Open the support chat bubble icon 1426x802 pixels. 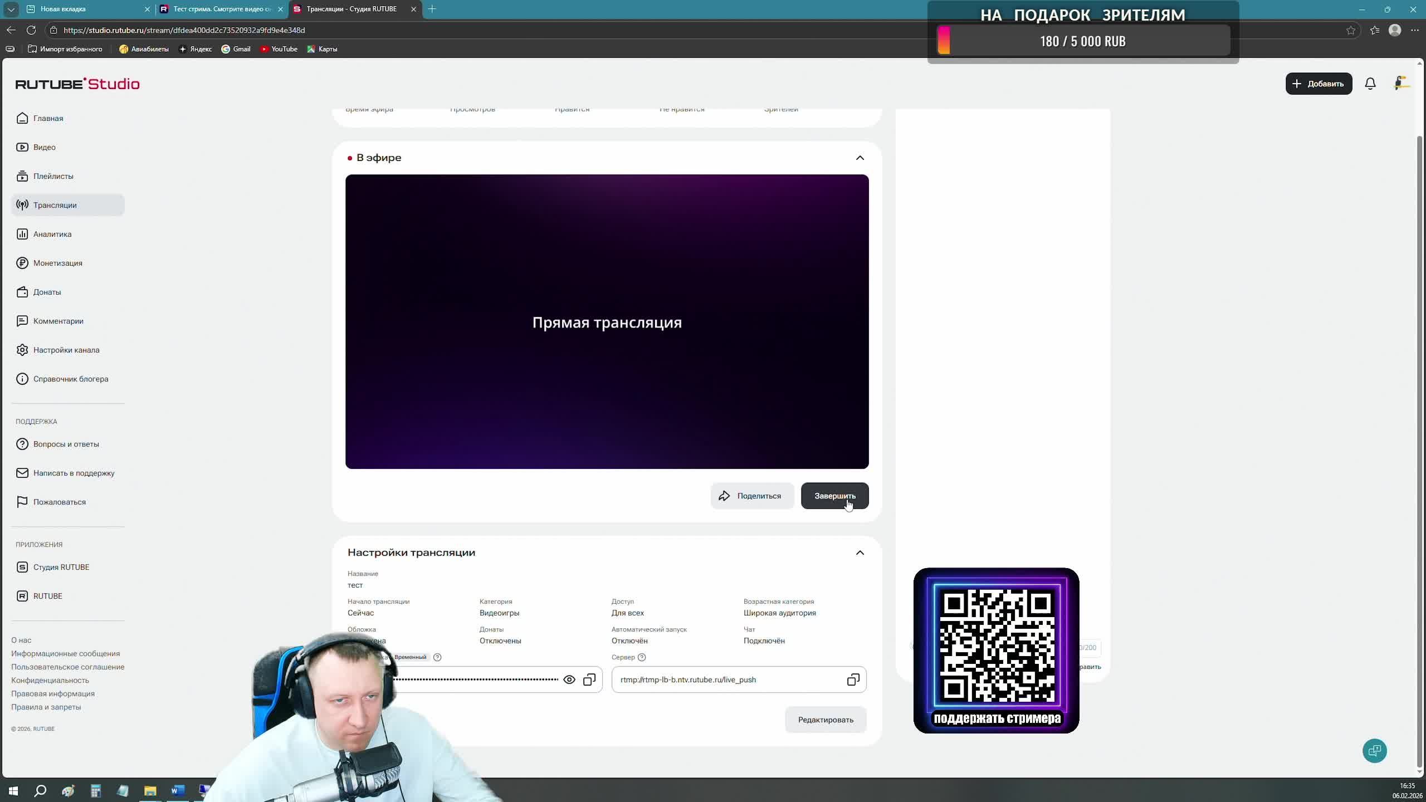pyautogui.click(x=1374, y=751)
